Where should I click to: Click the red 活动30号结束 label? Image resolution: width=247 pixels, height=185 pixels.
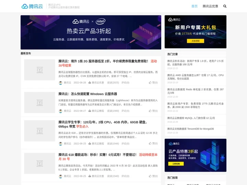108,63
